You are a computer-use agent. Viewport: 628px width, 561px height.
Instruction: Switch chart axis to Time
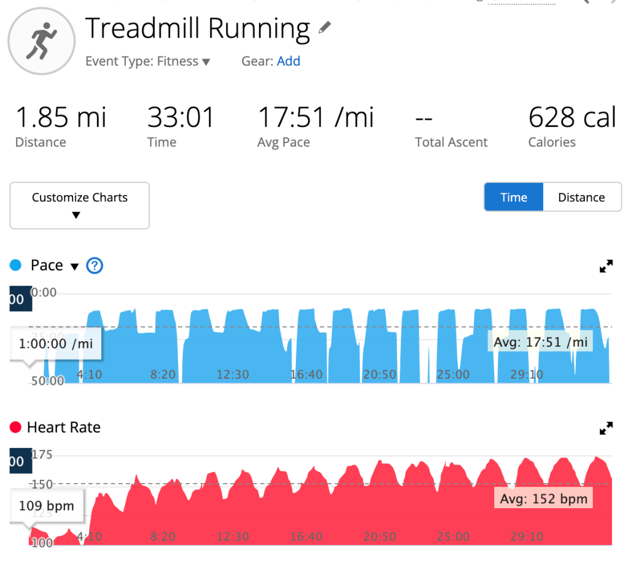513,198
